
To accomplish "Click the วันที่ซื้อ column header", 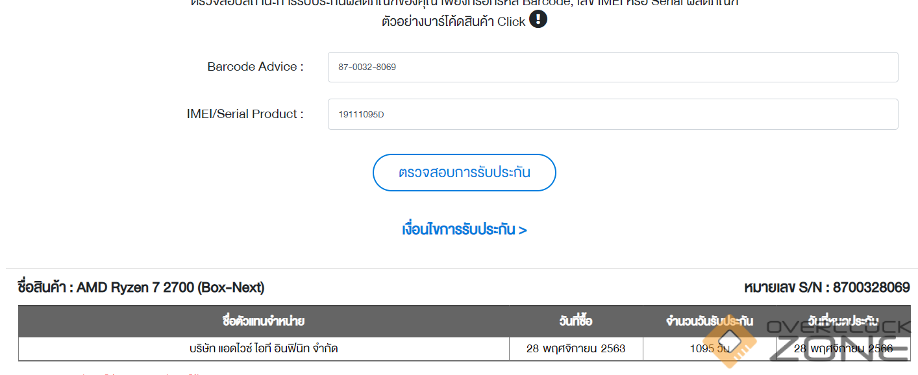I will click(x=576, y=321).
